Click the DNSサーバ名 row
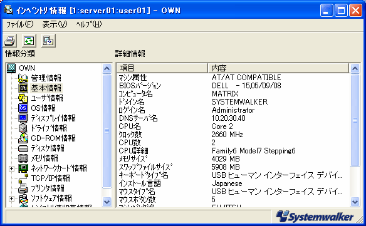Screen dimensions: 366x226 pyautogui.click(x=233, y=118)
